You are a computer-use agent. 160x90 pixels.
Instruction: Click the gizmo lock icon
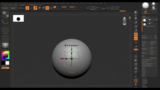(75, 45)
